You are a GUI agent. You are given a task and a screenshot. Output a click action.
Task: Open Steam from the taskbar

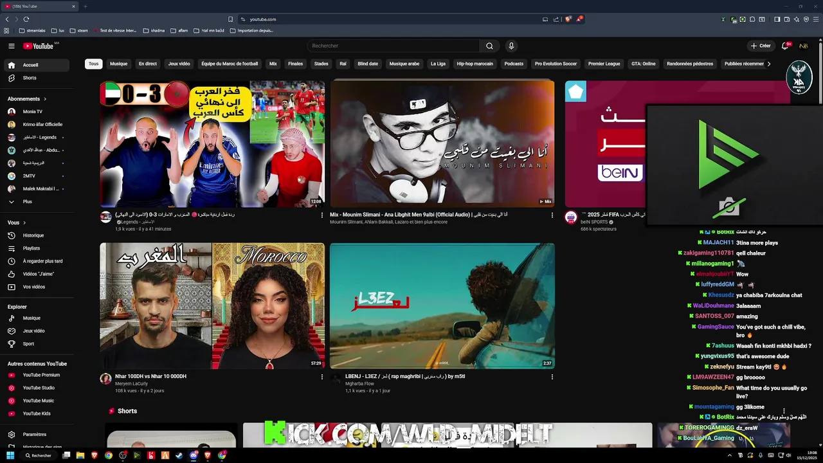[x=179, y=455]
